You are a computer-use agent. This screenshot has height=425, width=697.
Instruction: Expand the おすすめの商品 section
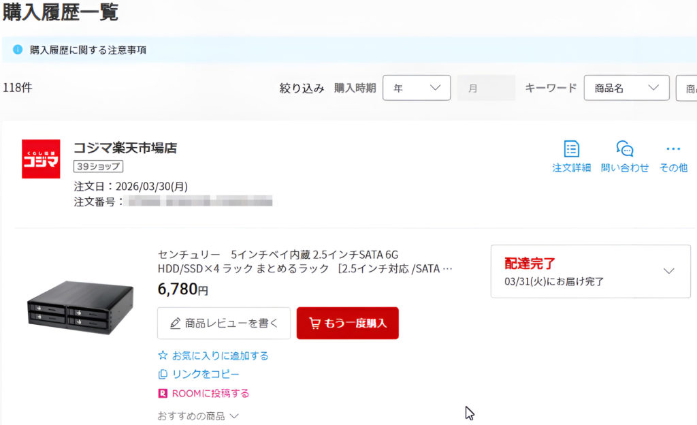198,415
